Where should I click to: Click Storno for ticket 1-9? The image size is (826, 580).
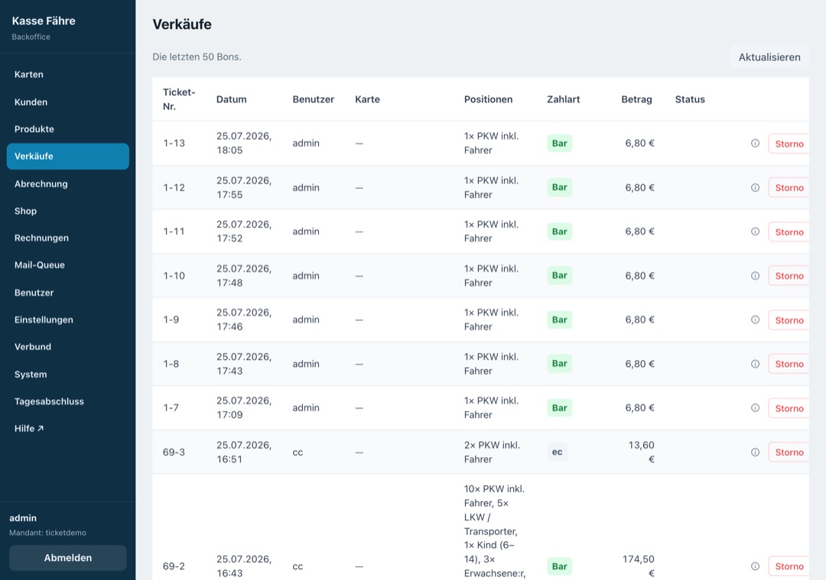click(x=789, y=320)
